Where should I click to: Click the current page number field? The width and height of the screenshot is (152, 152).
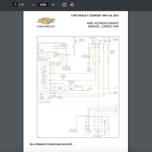(15, 5)
